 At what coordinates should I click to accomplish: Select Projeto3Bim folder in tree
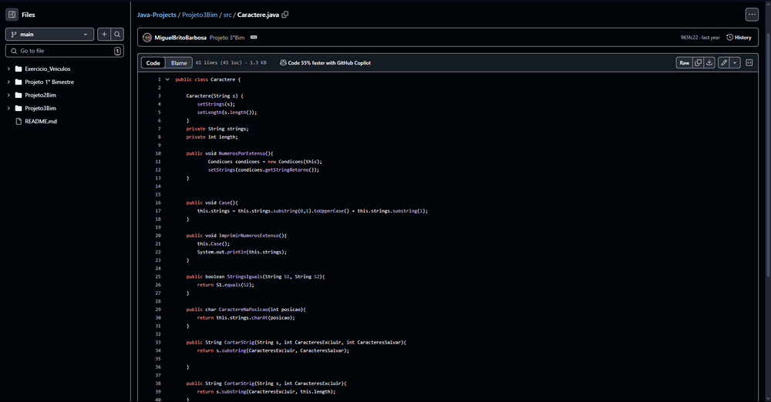[x=40, y=108]
